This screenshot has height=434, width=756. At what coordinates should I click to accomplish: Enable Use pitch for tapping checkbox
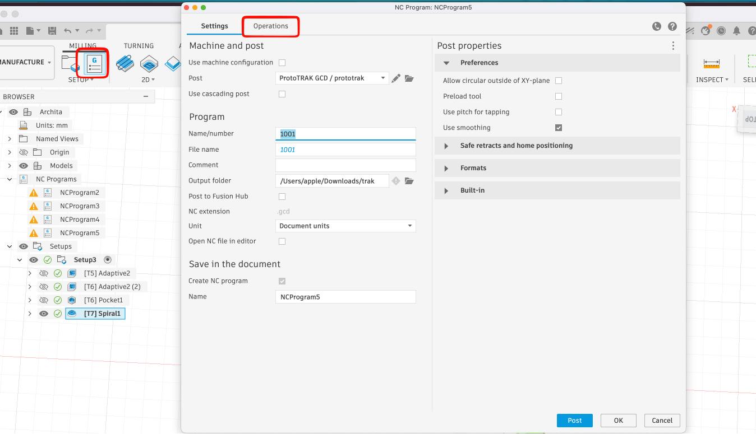point(559,112)
